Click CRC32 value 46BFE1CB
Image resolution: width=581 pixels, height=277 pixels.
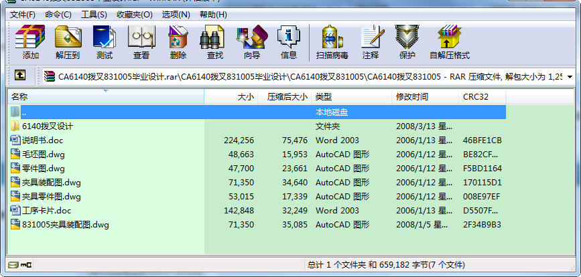tap(482, 140)
